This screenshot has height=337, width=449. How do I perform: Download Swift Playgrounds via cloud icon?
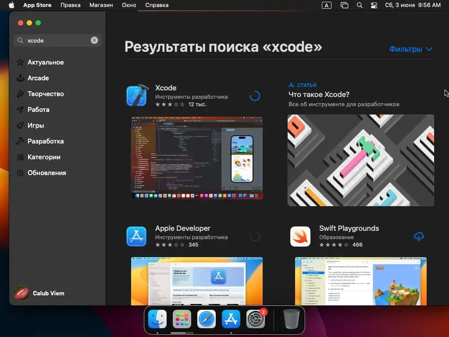(419, 237)
